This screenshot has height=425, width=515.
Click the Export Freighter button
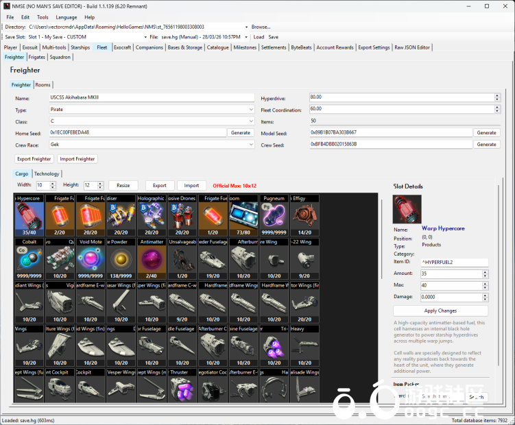[x=34, y=159]
